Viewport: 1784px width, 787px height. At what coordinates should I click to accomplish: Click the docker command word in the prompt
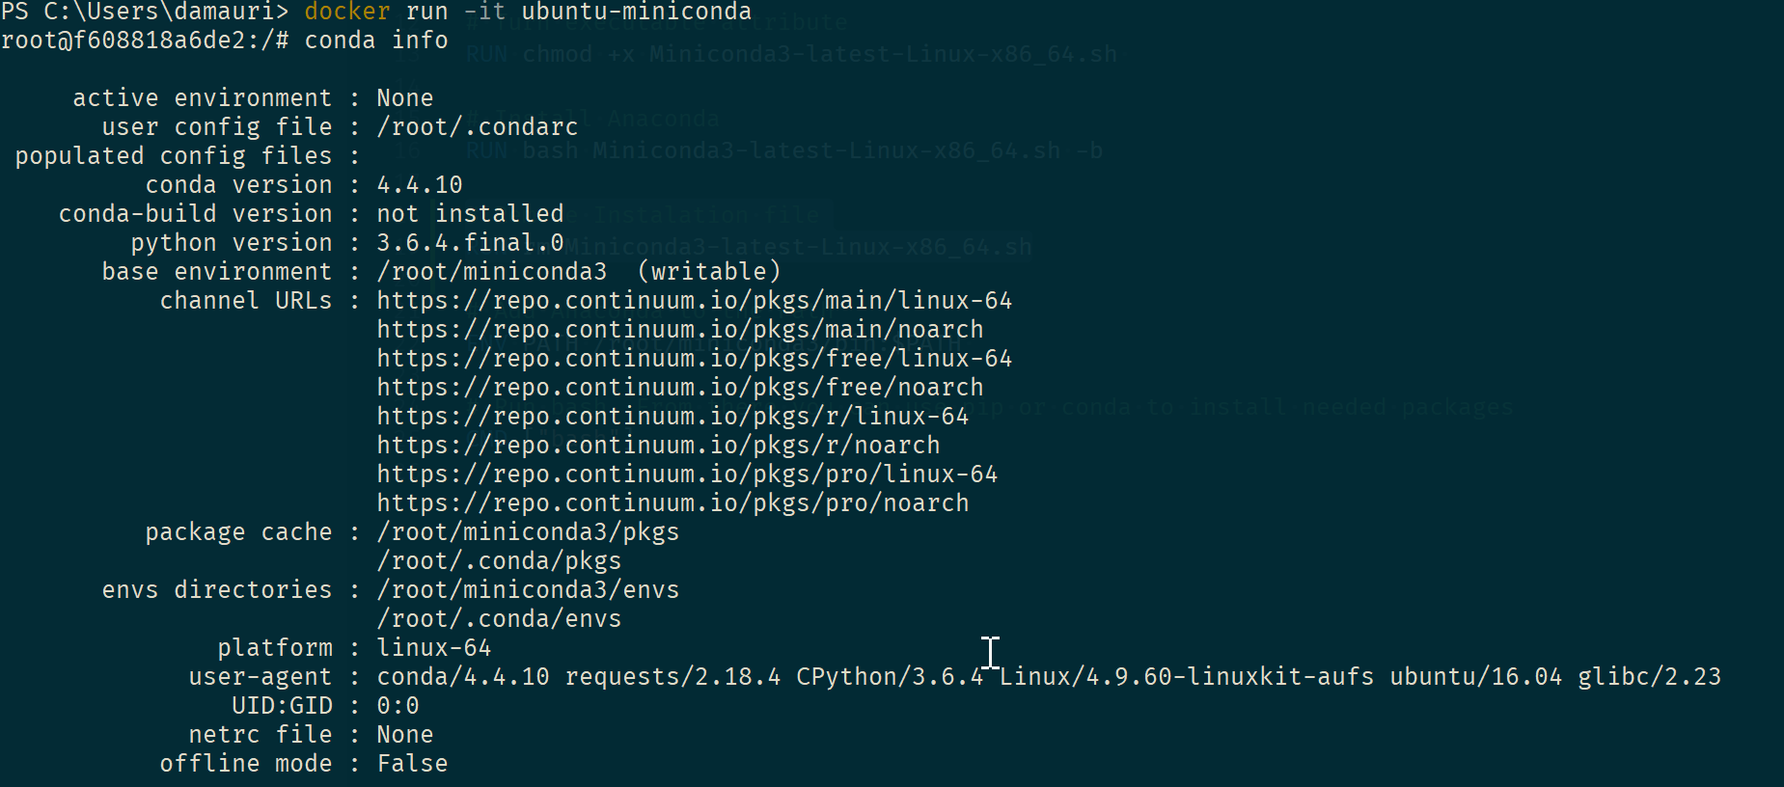[x=346, y=12]
